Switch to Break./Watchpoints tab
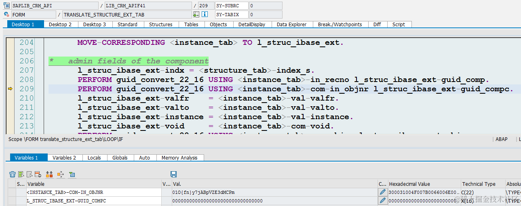The height and width of the screenshot is (206, 521). pos(340,24)
